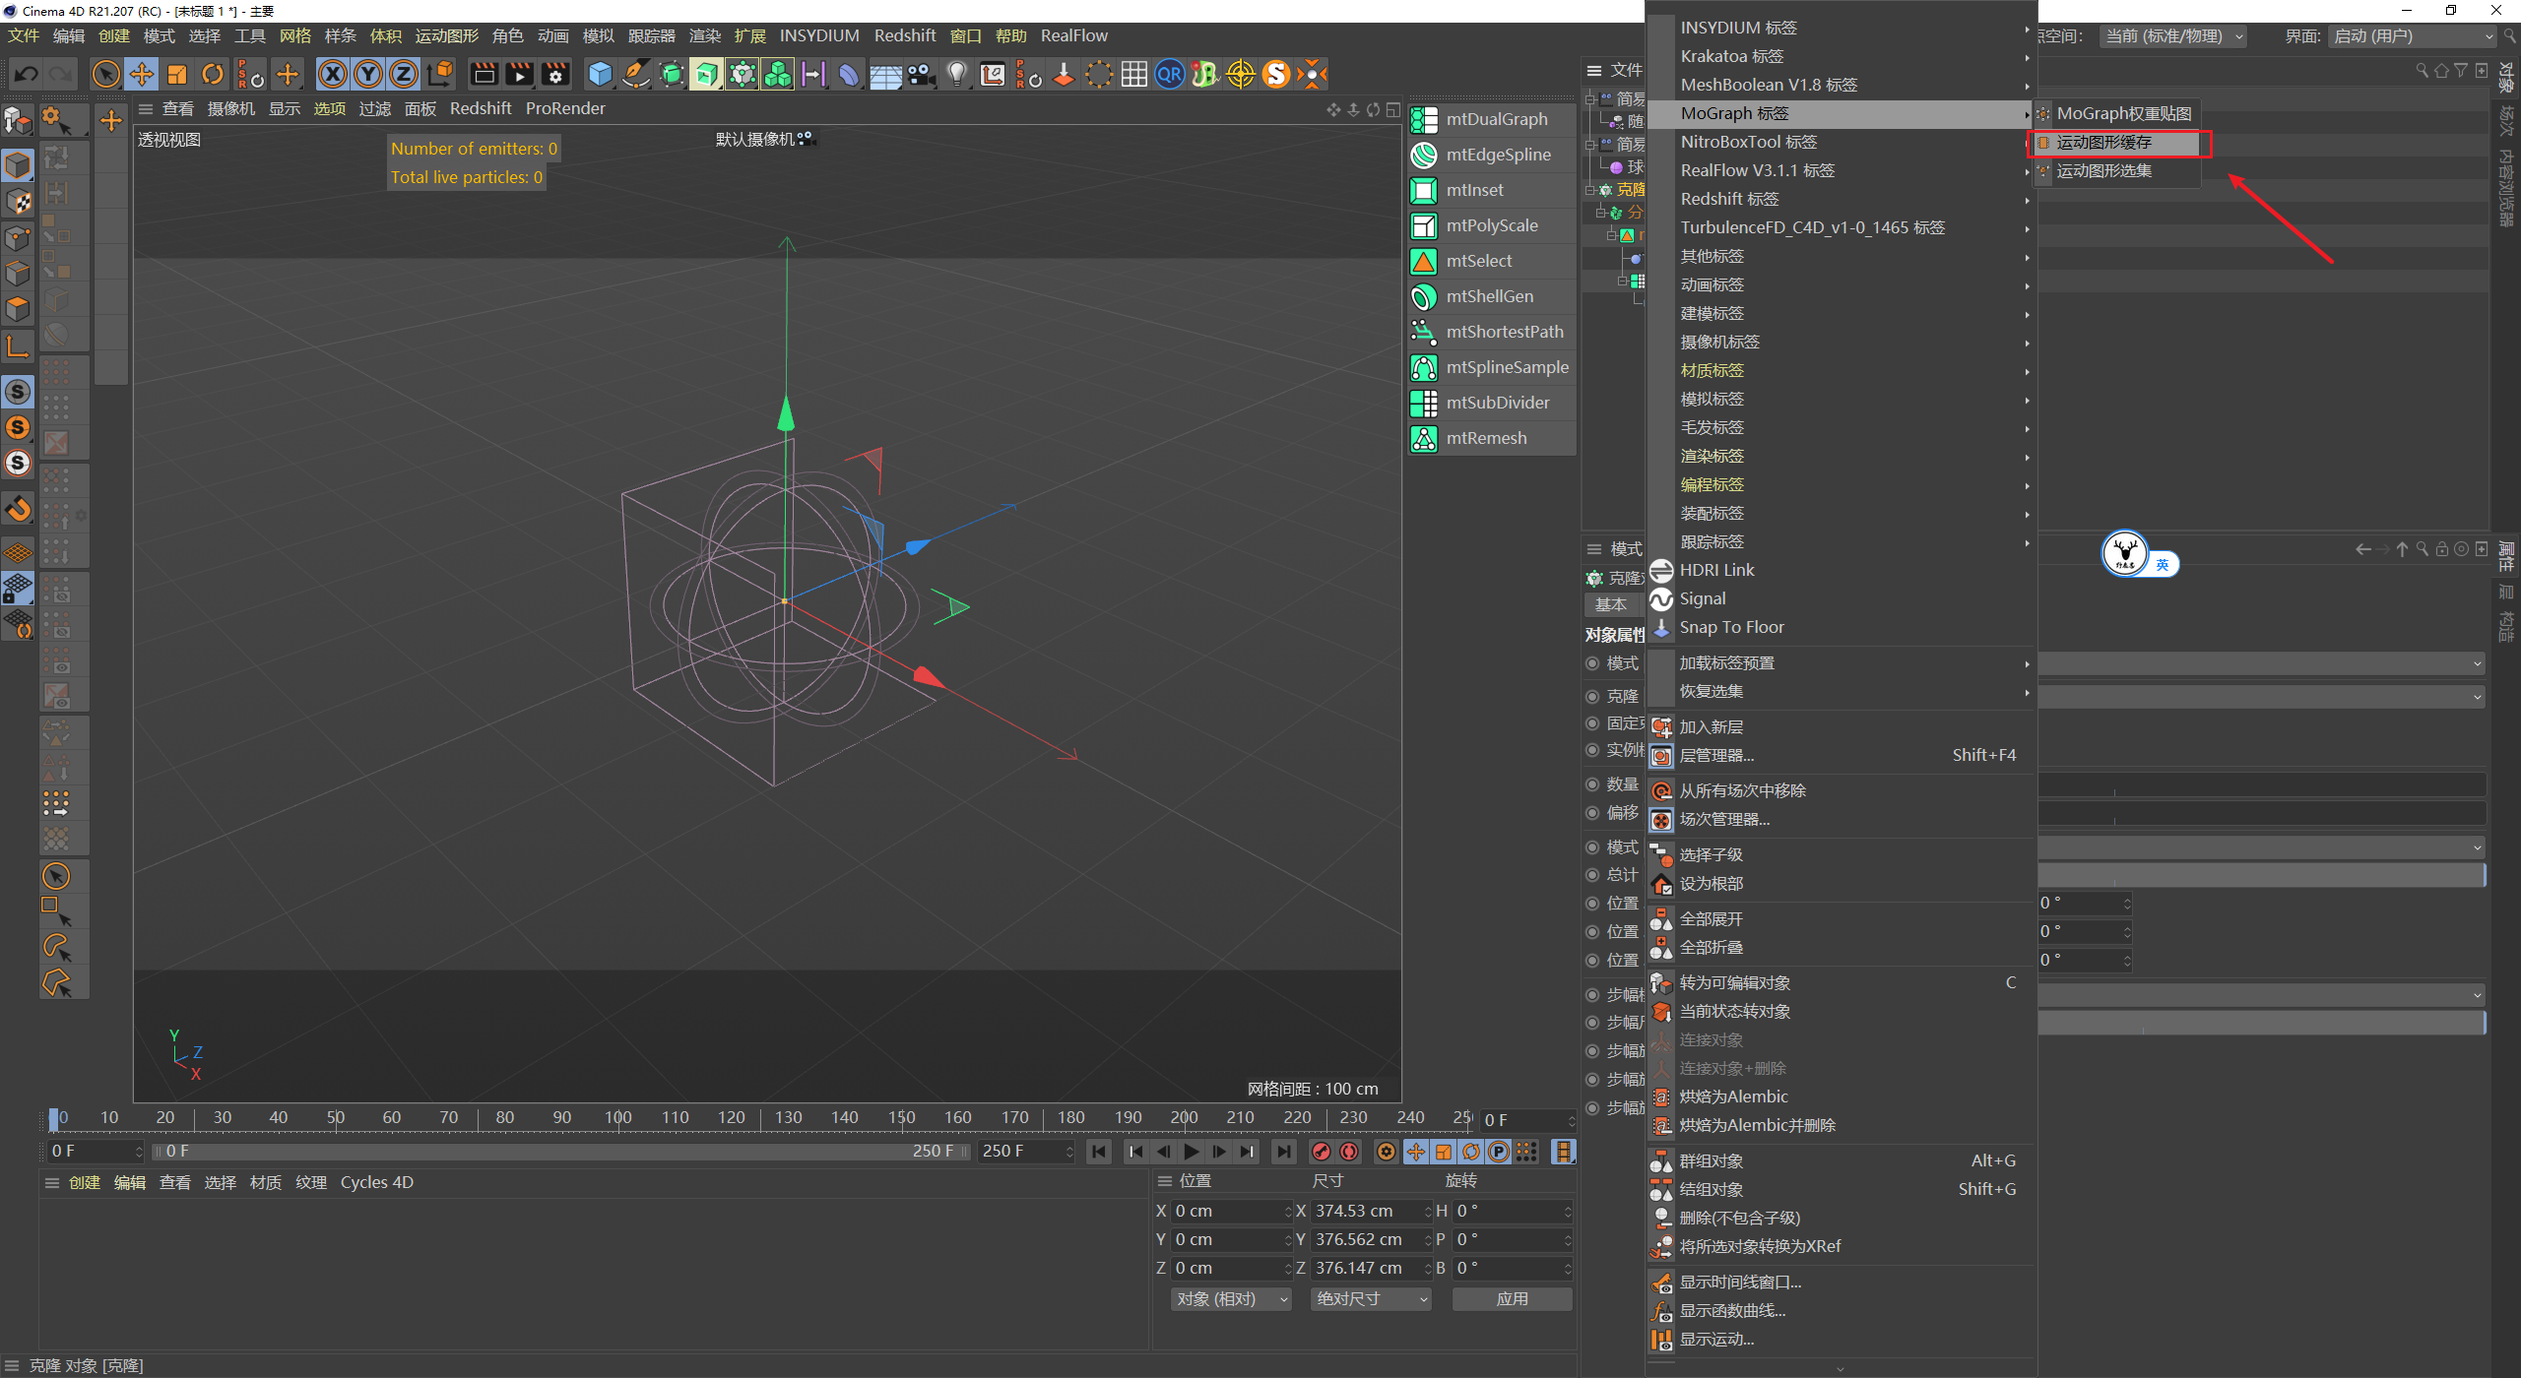This screenshot has height=1378, width=2521.
Task: Open the 对象 (相对) coordinate dropdown
Action: 1230,1299
